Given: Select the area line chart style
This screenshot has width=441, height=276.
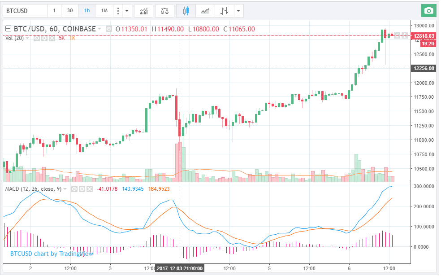Looking at the screenshot, I should (x=205, y=11).
